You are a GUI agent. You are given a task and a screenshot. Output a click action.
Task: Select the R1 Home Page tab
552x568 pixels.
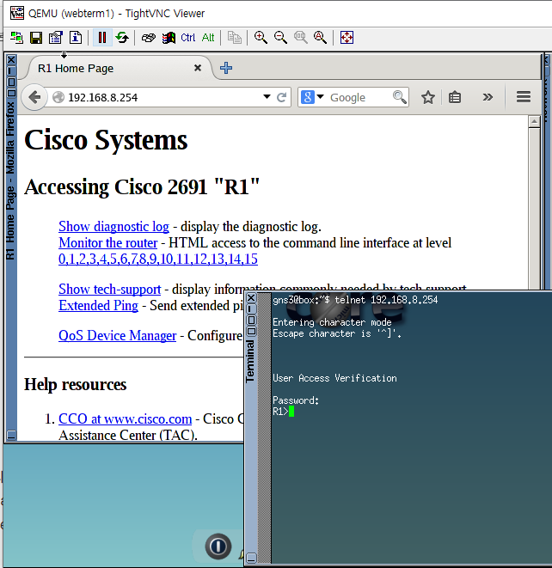tap(118, 68)
